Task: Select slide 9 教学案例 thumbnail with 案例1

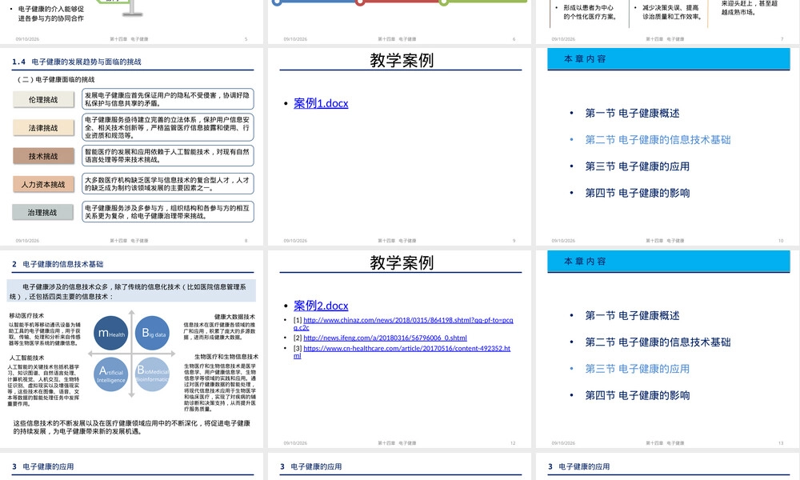Action: coord(399,147)
